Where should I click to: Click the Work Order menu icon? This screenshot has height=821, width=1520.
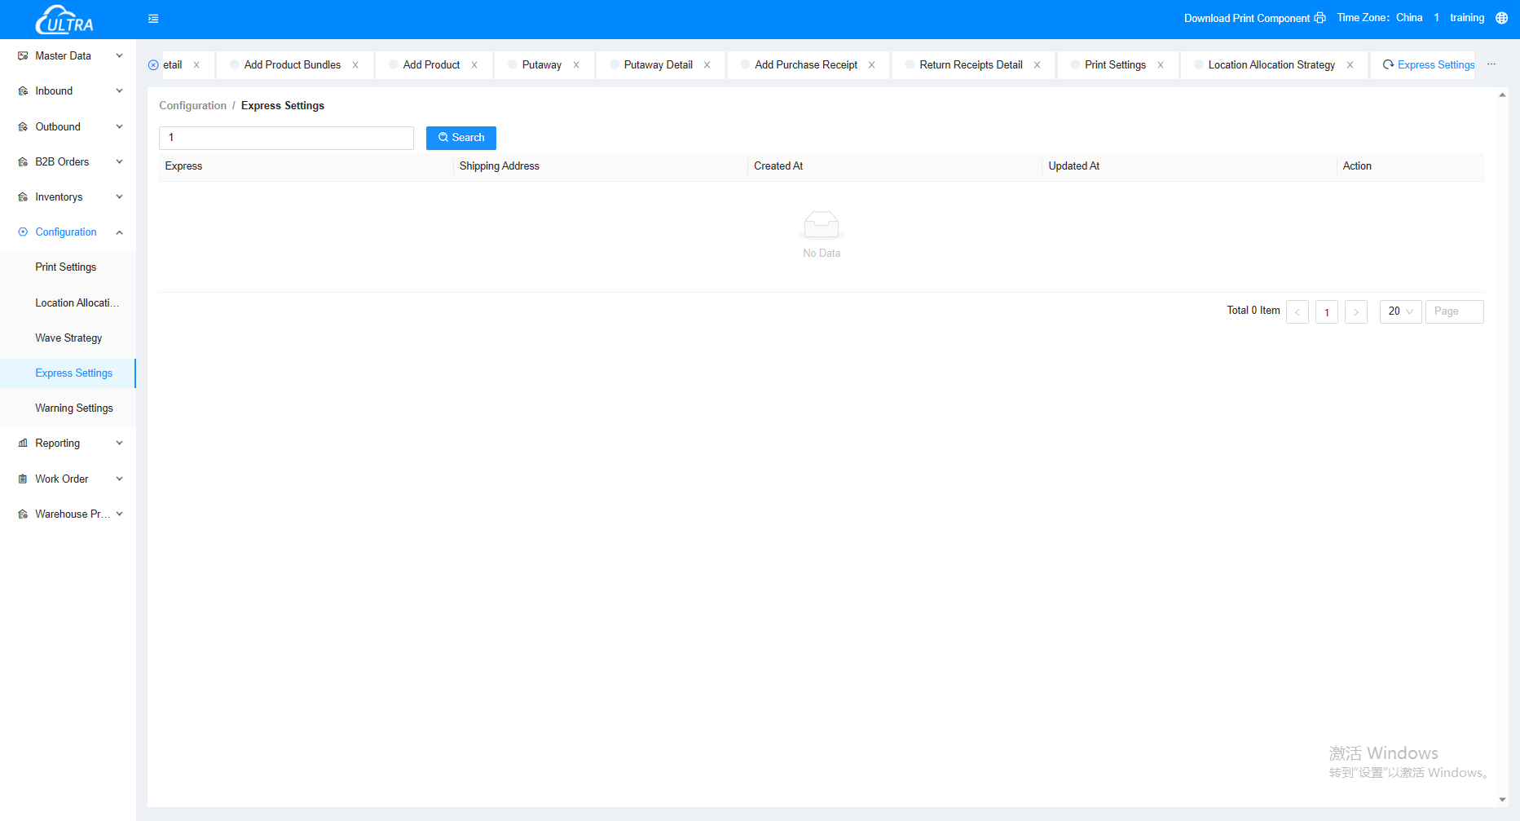pos(23,479)
